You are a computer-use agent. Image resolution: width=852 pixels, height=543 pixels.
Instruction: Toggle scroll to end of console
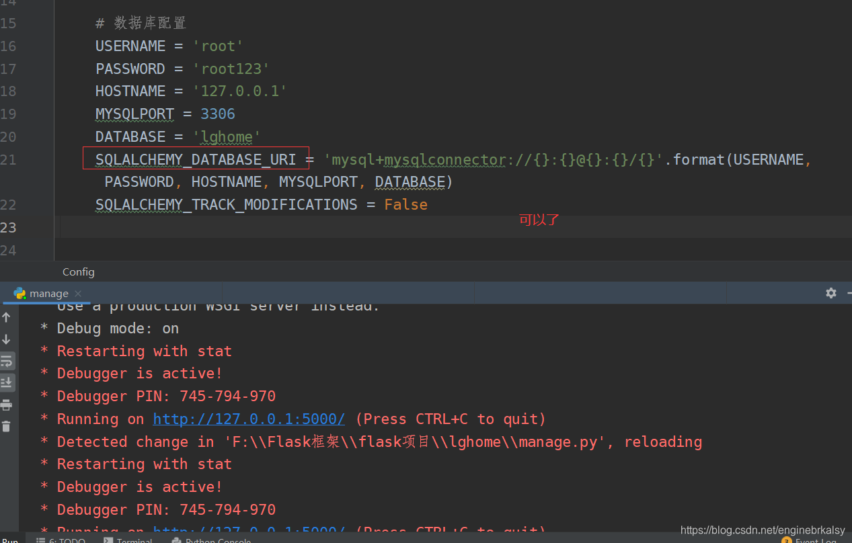click(x=7, y=382)
